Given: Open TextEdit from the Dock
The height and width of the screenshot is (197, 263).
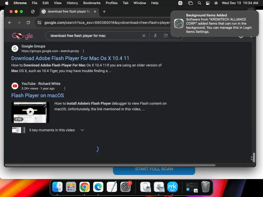Looking at the screenshot, I should 112,187.
